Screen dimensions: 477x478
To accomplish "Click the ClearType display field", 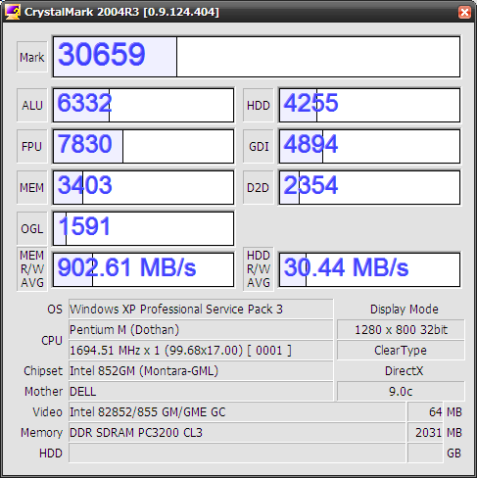I will coord(401,350).
